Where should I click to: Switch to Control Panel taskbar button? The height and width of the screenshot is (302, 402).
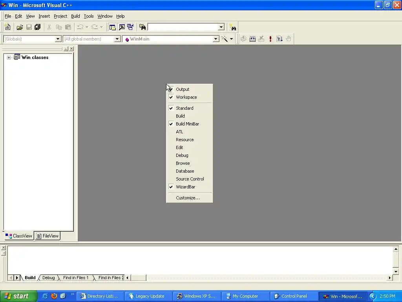coord(294,296)
